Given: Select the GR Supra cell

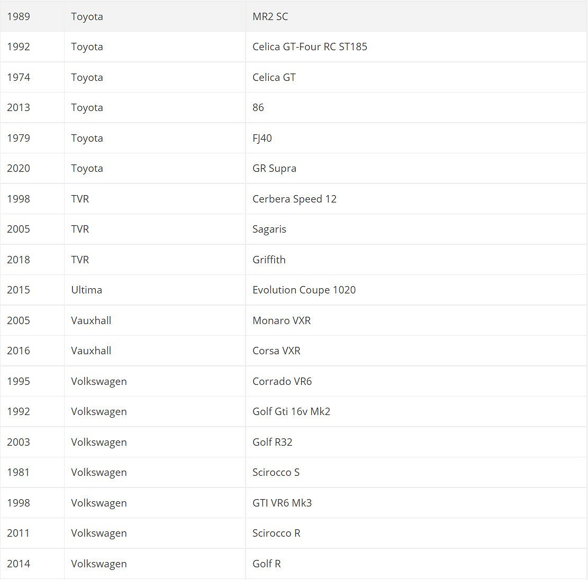Looking at the screenshot, I should pyautogui.click(x=274, y=168).
